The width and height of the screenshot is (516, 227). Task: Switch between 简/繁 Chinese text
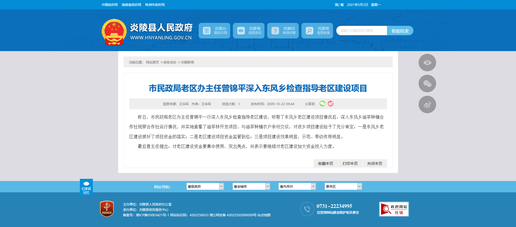[339, 5]
